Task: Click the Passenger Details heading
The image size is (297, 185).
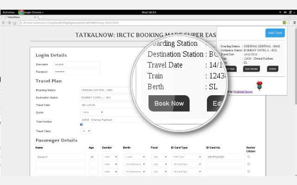Action: [x=57, y=141]
